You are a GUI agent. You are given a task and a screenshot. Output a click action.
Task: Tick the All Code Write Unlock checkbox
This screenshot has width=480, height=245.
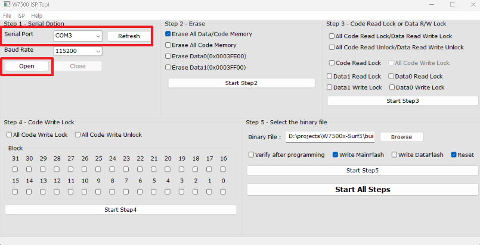coord(78,135)
